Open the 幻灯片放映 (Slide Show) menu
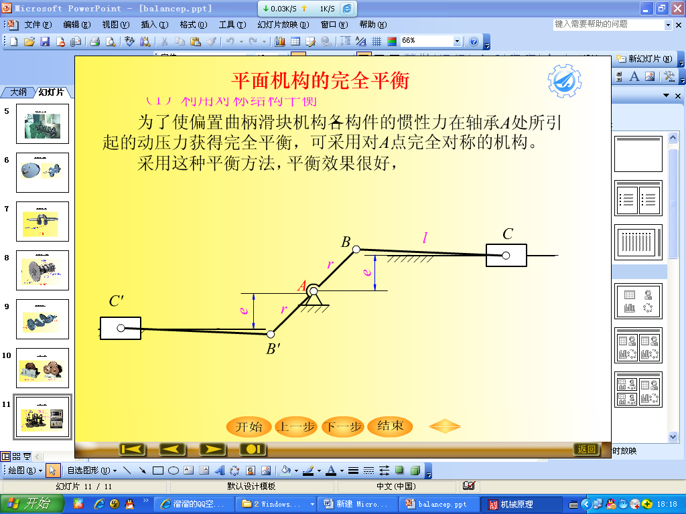 [x=283, y=25]
